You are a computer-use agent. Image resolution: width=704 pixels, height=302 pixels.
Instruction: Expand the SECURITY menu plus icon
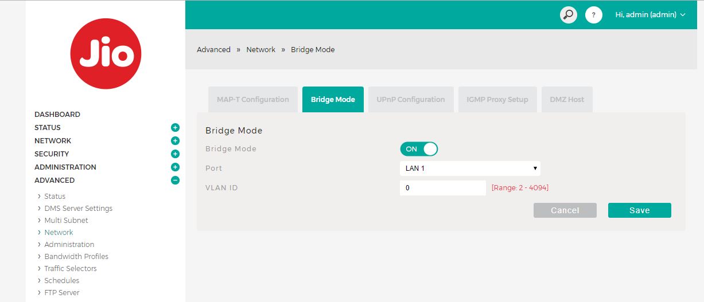[x=175, y=154]
